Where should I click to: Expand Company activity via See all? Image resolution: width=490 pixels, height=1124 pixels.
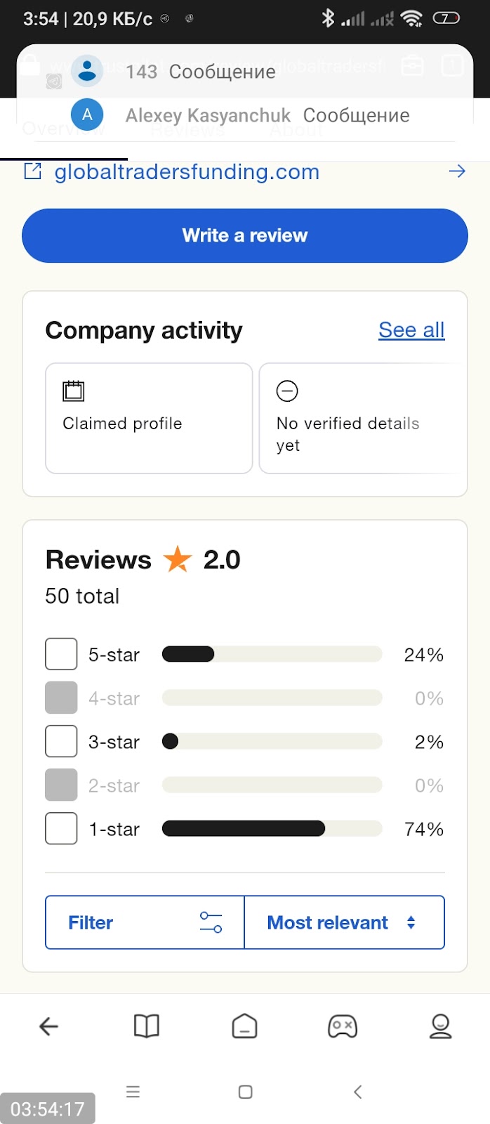411,329
